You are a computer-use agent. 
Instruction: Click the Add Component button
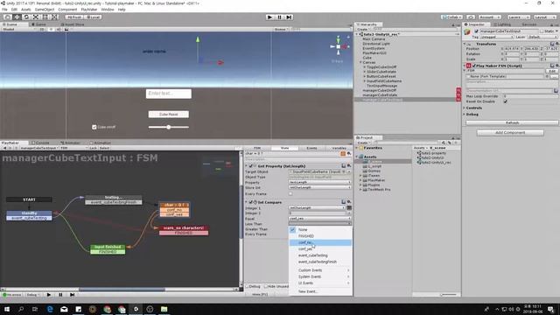pos(510,132)
